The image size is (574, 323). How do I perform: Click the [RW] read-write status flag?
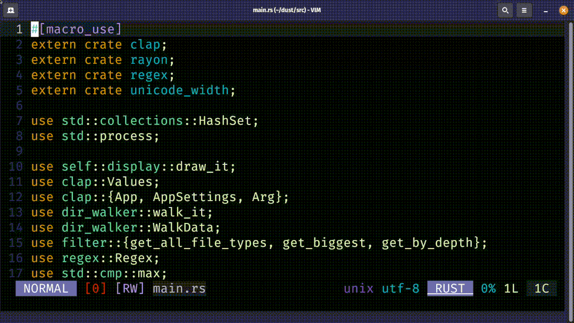click(130, 288)
